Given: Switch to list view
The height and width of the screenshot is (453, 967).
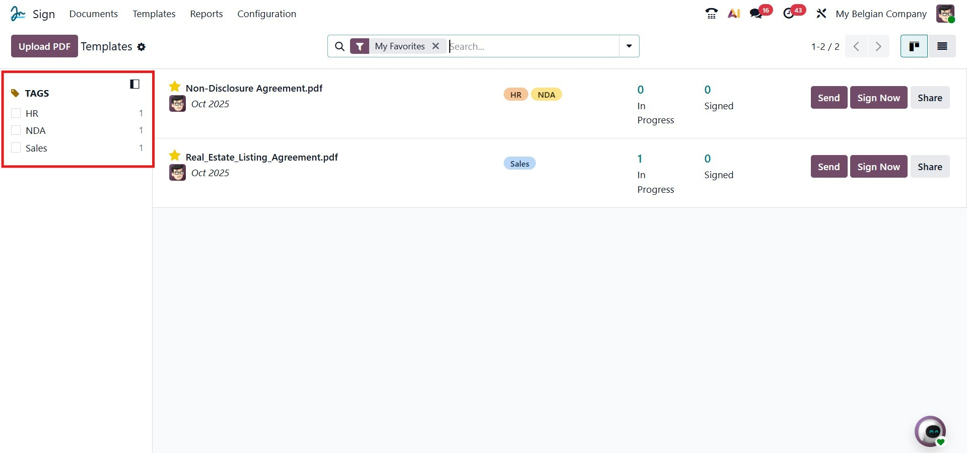Looking at the screenshot, I should coord(942,46).
